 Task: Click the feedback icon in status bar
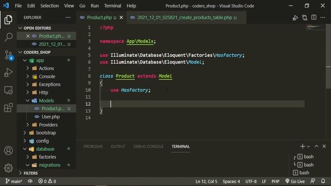click(x=312, y=181)
